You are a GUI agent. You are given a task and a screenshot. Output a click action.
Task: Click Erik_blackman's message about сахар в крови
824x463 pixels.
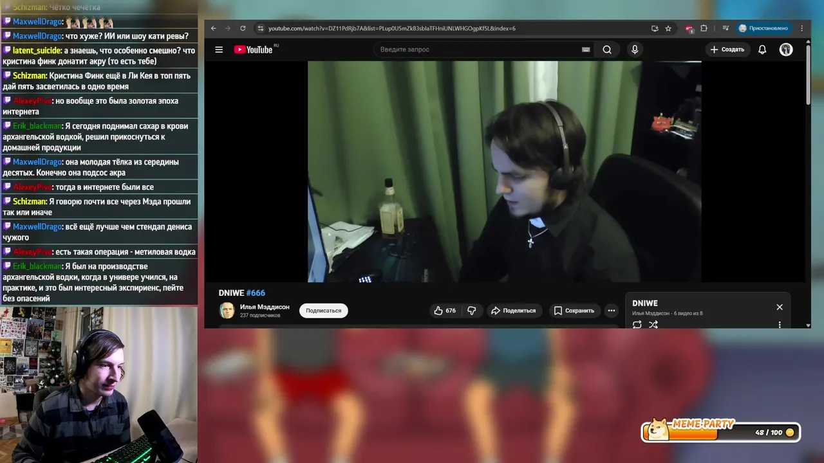[99, 137]
